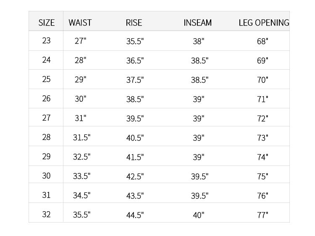
Task: Click the 33.5" waist value
Action: (81, 176)
